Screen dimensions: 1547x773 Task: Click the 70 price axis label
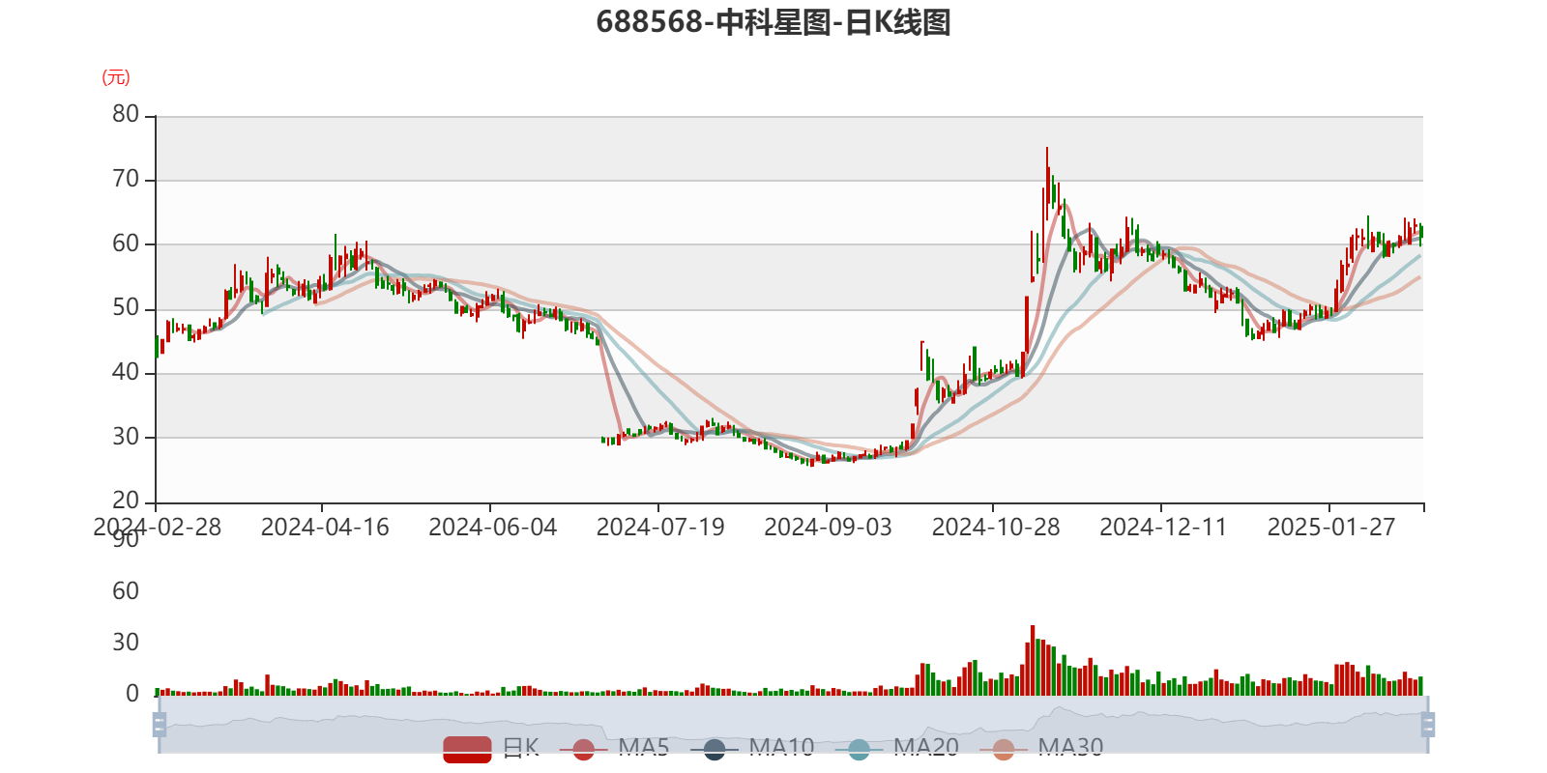point(126,179)
